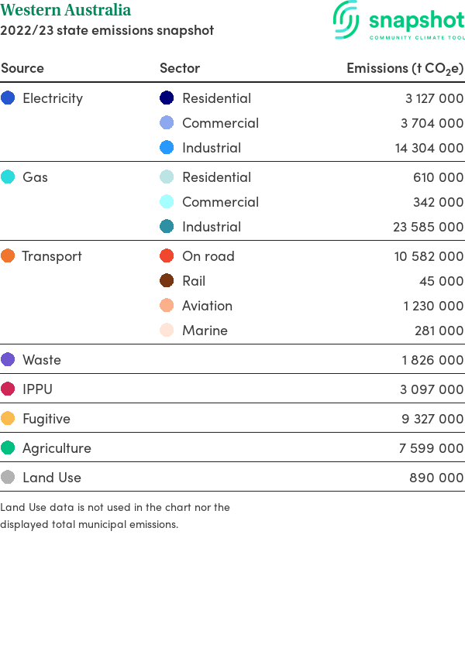The width and height of the screenshot is (465, 658).
Task: Click the Snapshot Community Climate Tool logo
Action: pos(399,20)
